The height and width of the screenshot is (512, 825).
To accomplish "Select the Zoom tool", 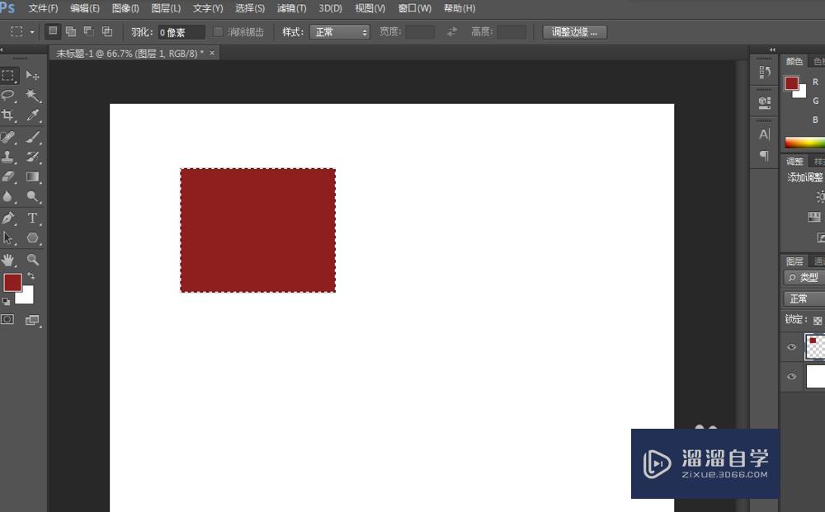I will tap(33, 260).
